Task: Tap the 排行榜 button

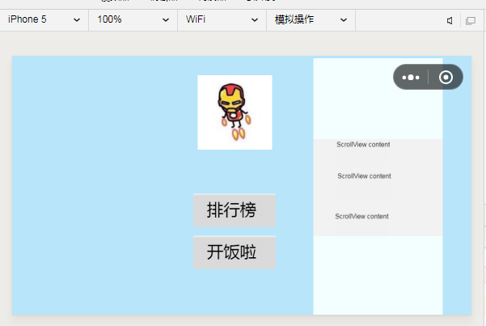Action: point(235,210)
